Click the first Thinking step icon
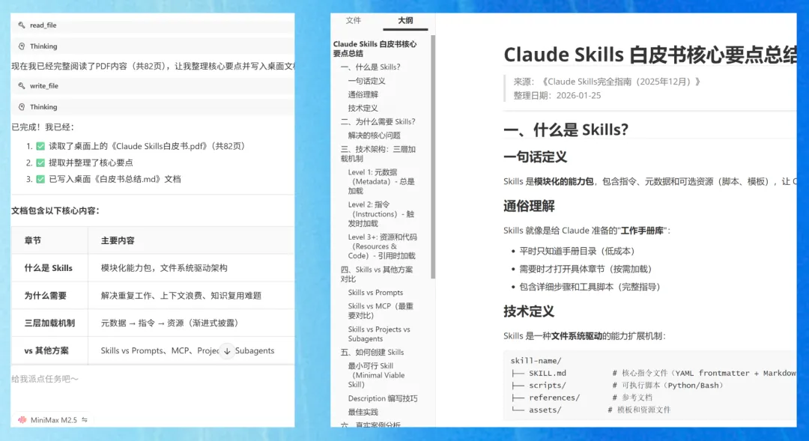 coord(22,46)
